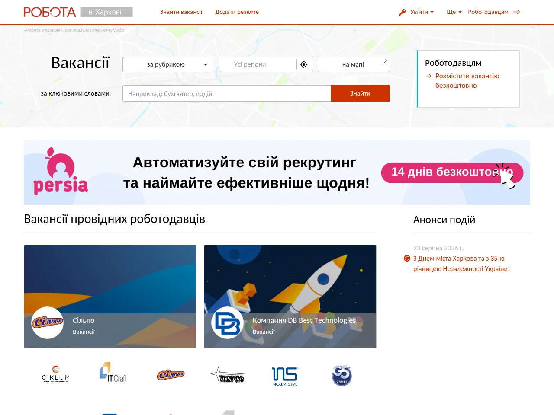The height and width of the screenshot is (415, 554).
Task: Click the в Харкові city label
Action: pos(106,12)
